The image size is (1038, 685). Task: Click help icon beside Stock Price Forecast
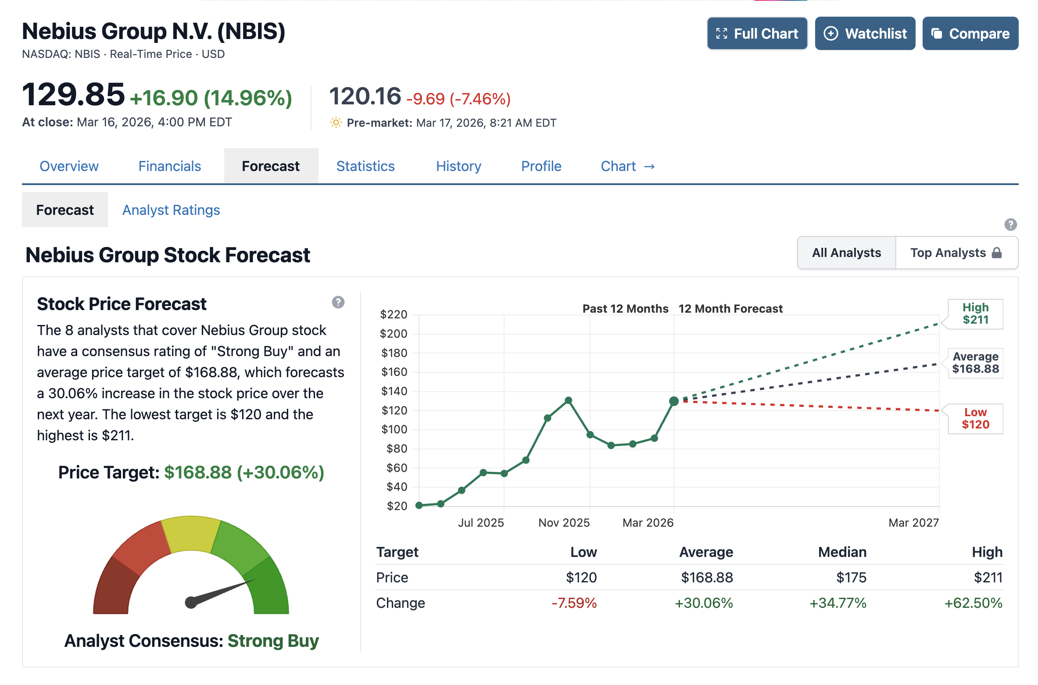click(x=338, y=302)
